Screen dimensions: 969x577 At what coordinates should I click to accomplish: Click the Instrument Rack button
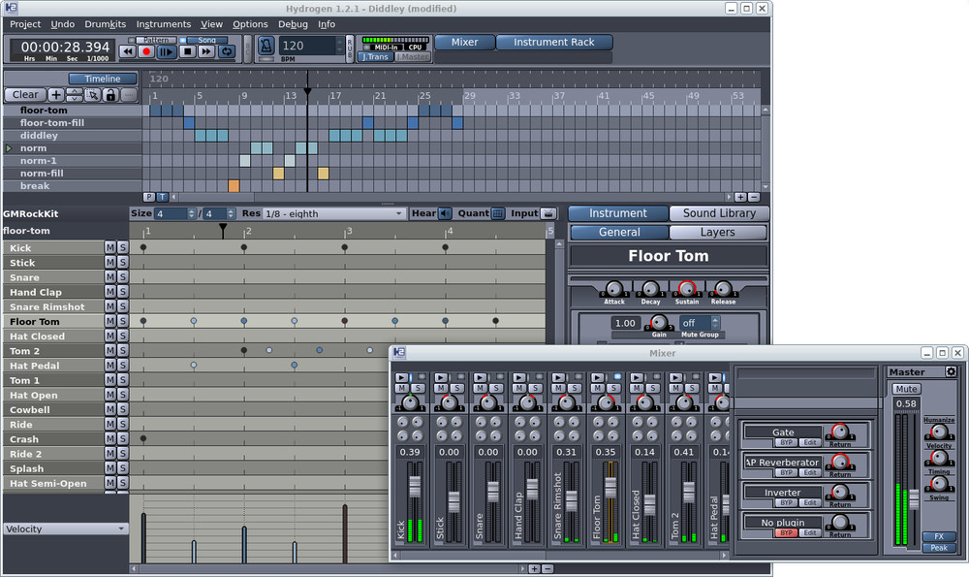point(552,42)
